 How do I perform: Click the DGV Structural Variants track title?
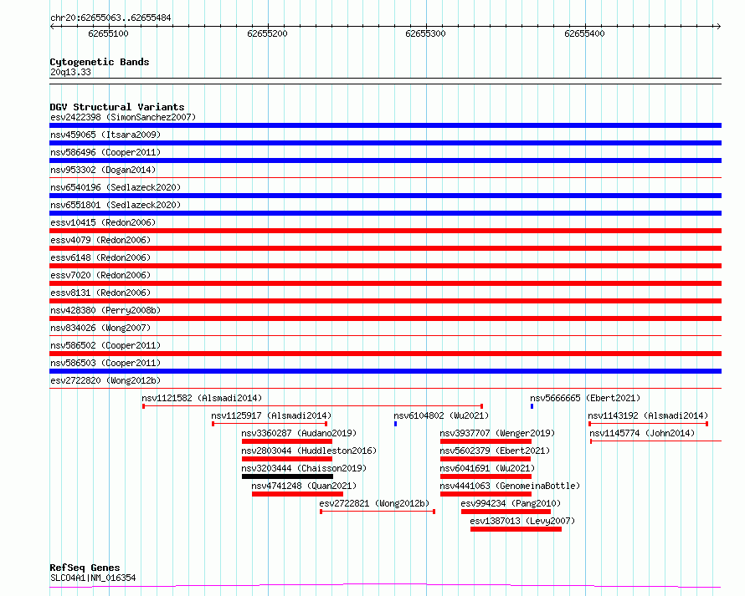(116, 107)
